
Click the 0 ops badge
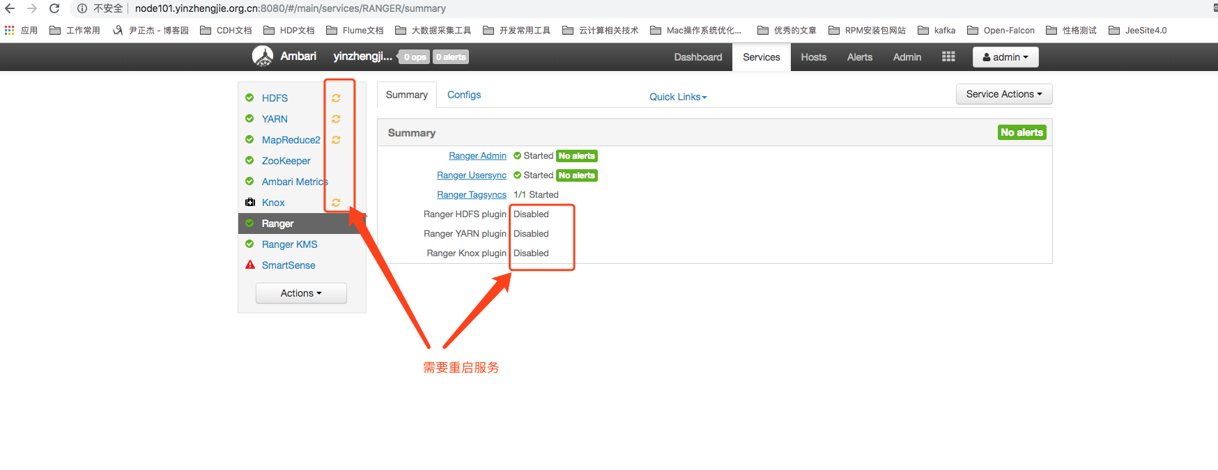point(415,57)
